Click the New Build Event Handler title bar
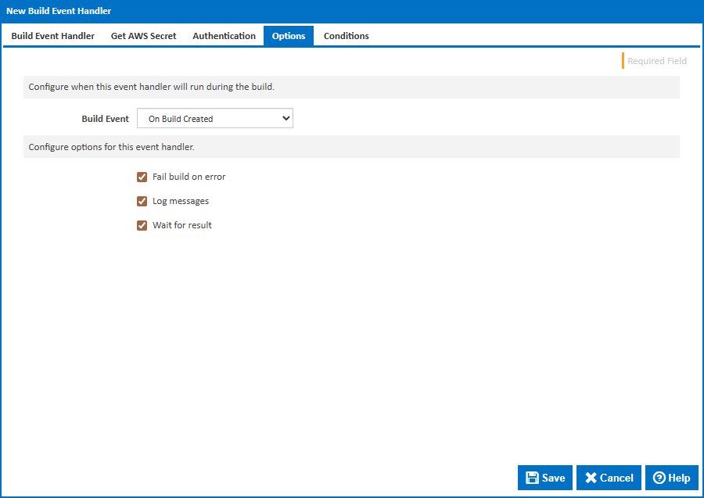The height and width of the screenshot is (498, 704). coord(352,11)
